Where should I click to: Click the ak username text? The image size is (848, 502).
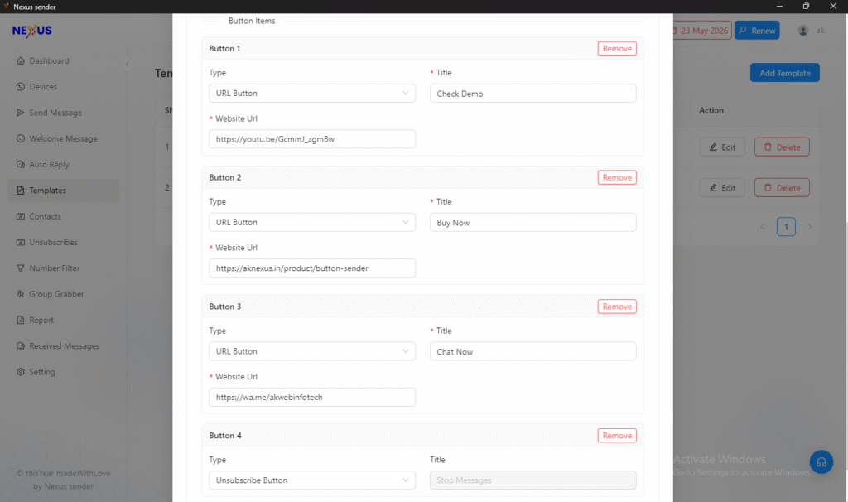821,31
